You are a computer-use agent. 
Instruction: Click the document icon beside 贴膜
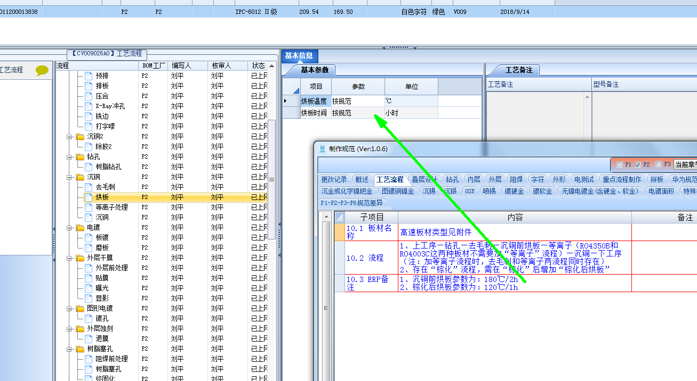click(89, 278)
